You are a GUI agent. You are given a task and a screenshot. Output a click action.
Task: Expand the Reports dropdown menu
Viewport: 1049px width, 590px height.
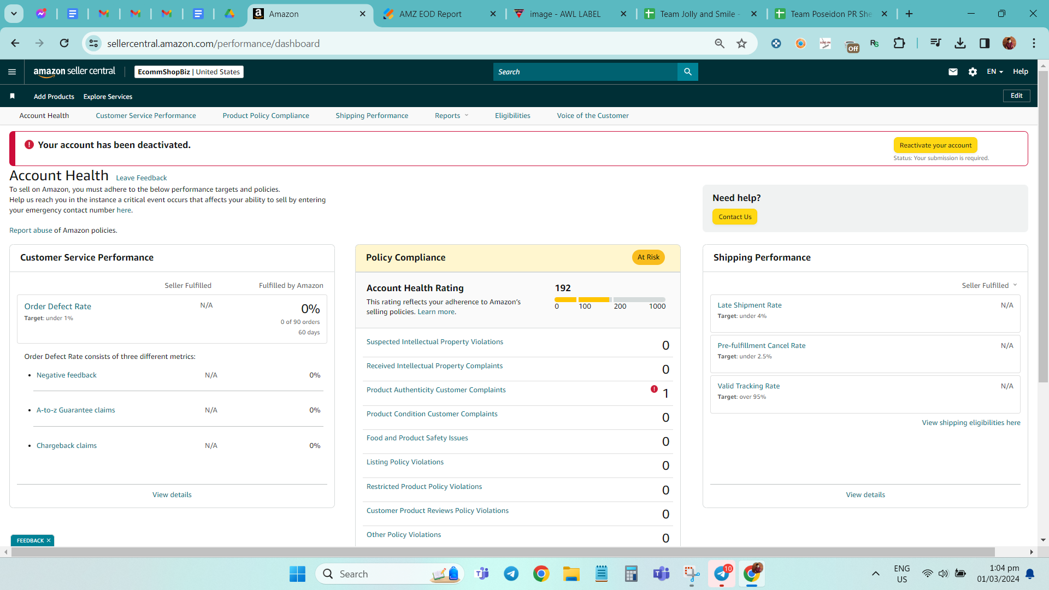coord(452,115)
